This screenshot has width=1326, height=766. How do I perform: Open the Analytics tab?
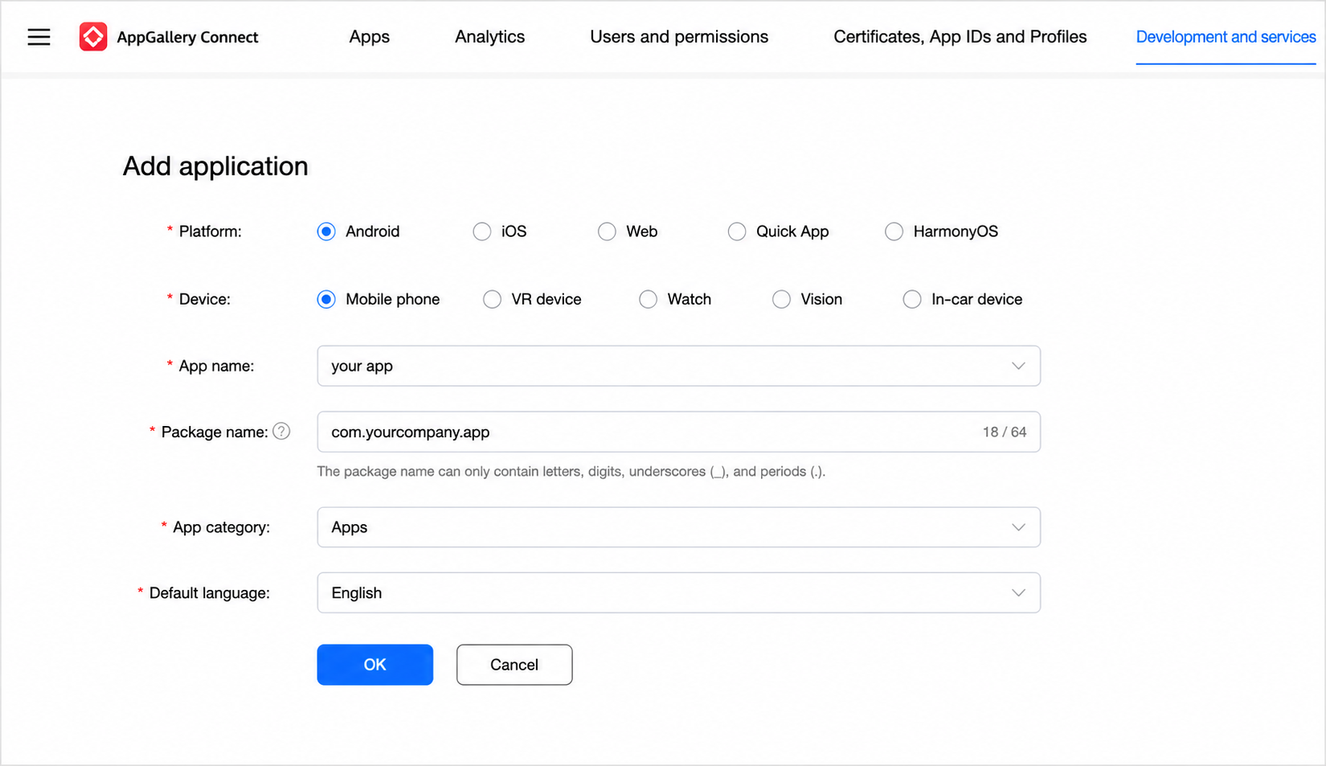(489, 37)
